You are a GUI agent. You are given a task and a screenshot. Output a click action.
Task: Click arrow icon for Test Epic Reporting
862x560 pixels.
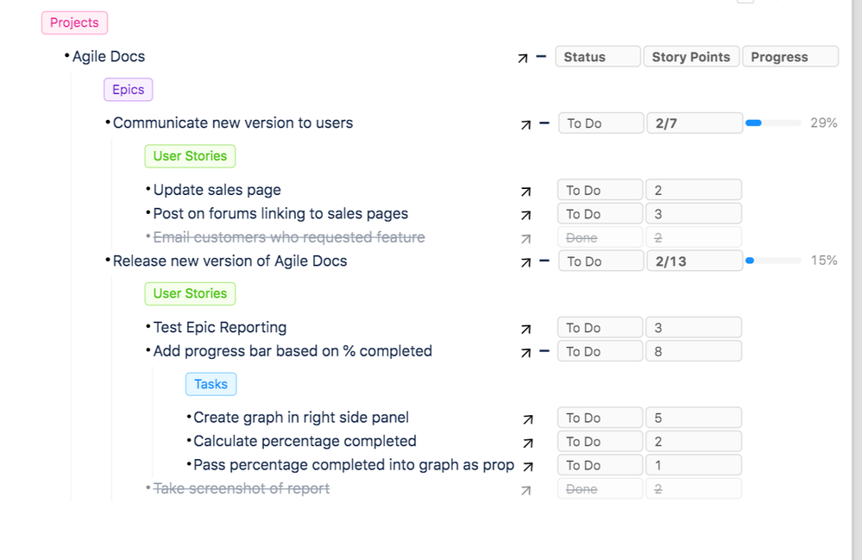[526, 329]
